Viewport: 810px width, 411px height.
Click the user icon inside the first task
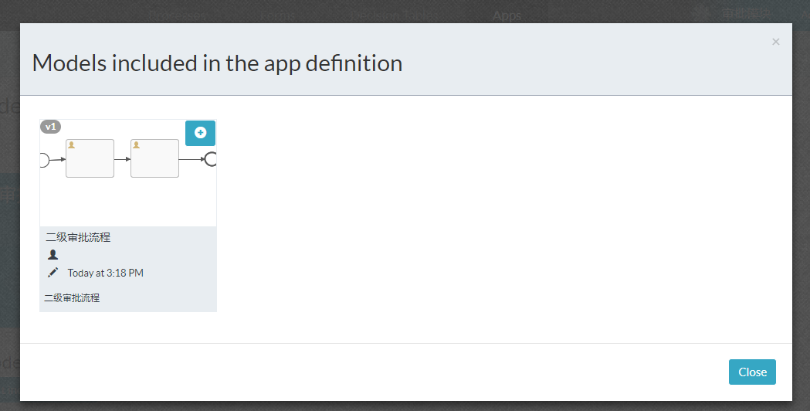[72, 144]
